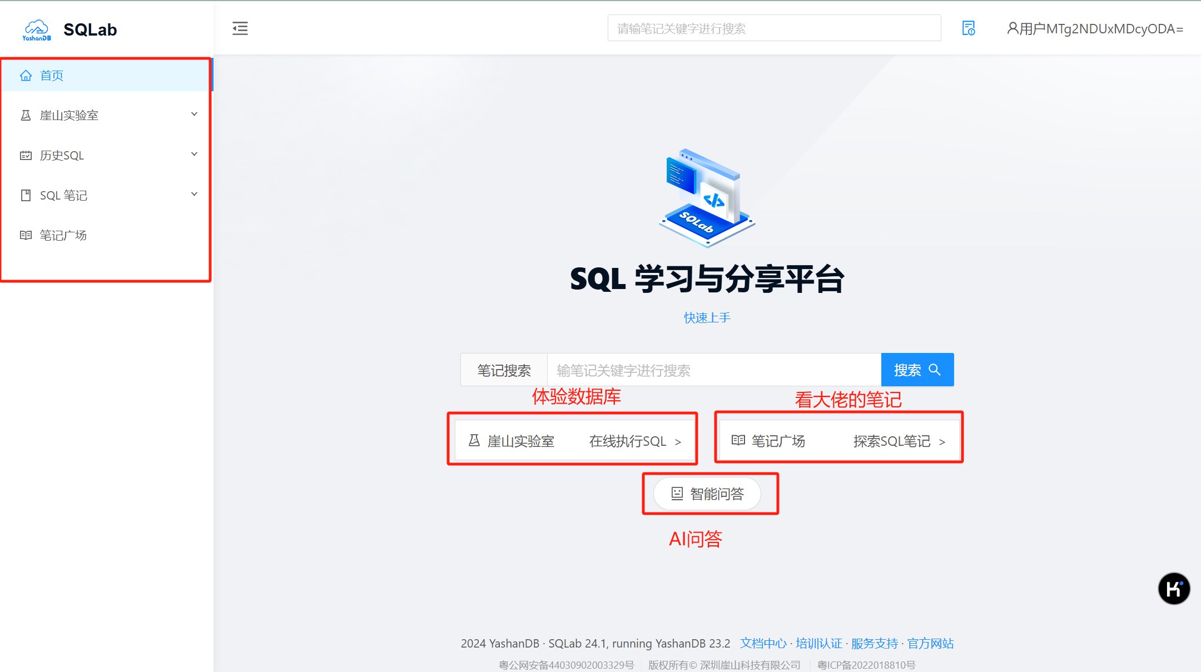Click the note history icon in the header
The height and width of the screenshot is (672, 1201).
tap(968, 28)
